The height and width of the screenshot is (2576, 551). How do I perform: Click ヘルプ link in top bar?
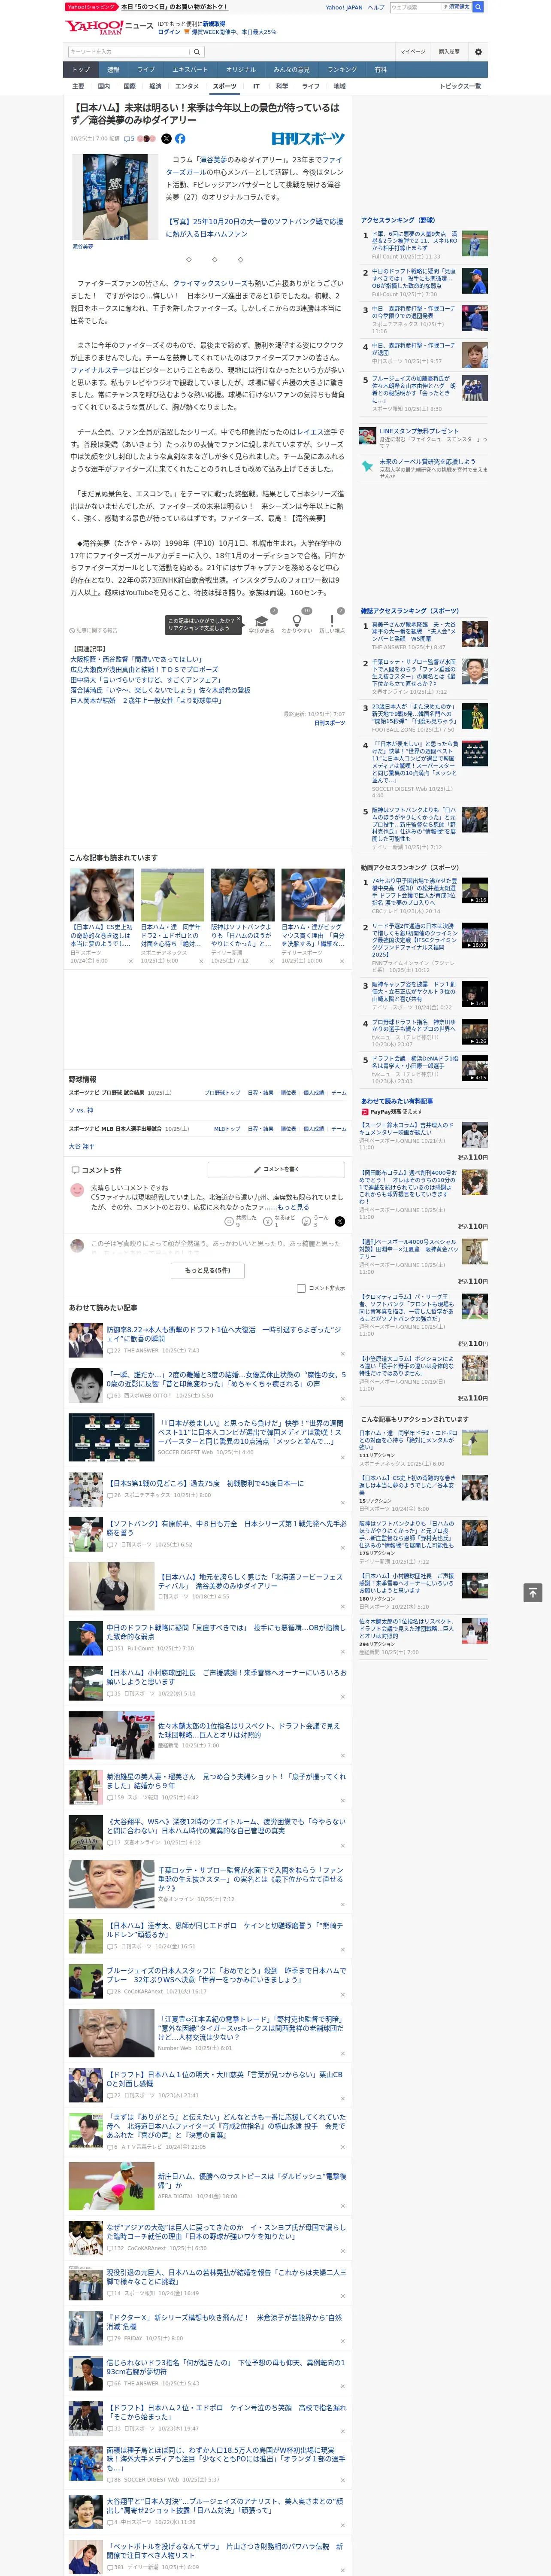(x=376, y=7)
